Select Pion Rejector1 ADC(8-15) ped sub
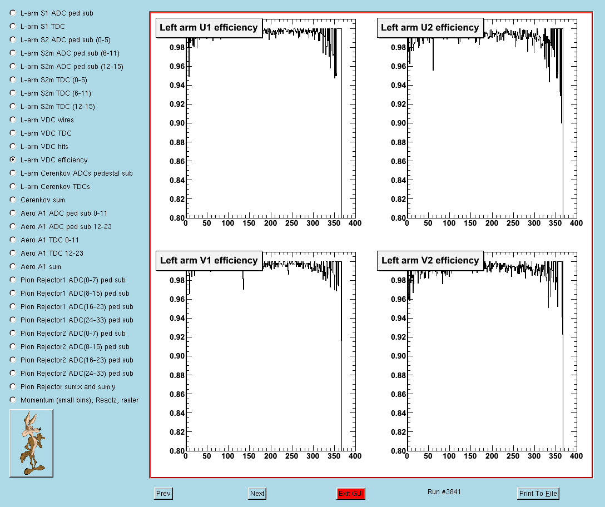 [13, 293]
